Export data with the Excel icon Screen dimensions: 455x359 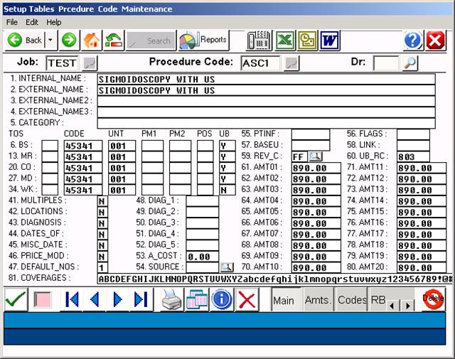click(x=285, y=41)
